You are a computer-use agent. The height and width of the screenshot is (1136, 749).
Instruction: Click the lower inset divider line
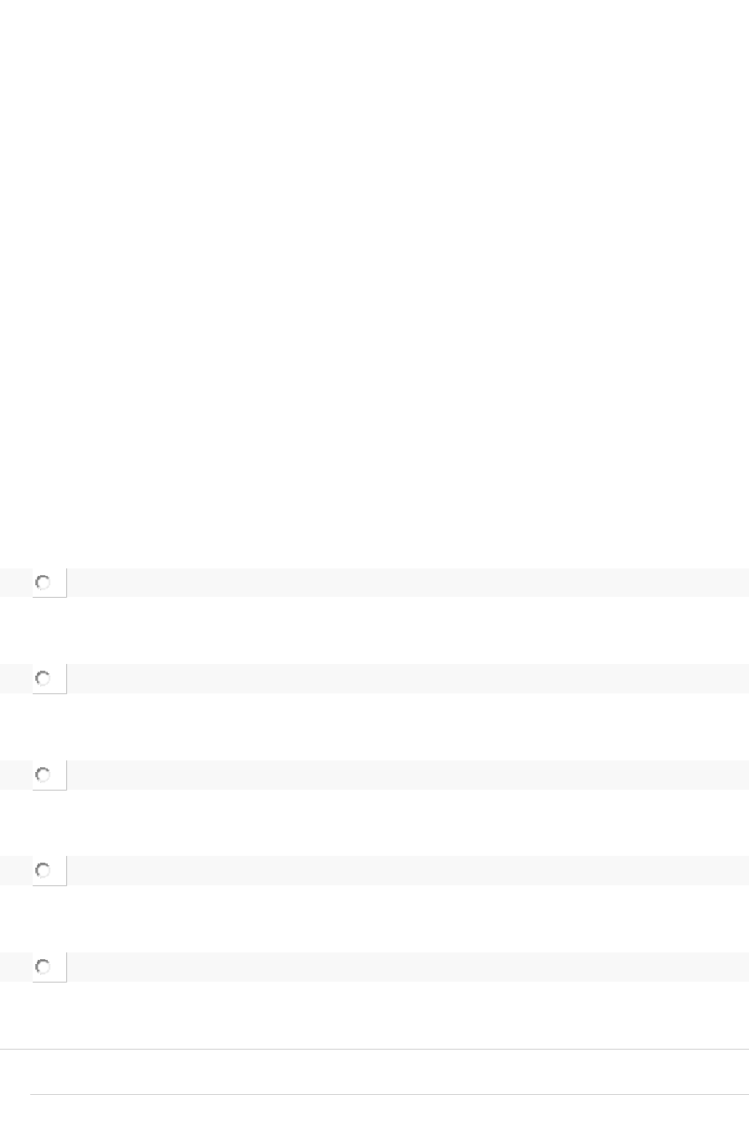pyautogui.click(x=389, y=1094)
